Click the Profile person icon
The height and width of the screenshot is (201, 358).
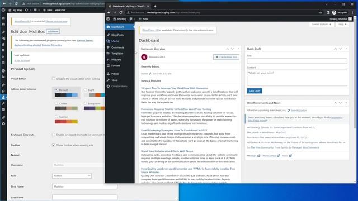[x=108, y=74]
